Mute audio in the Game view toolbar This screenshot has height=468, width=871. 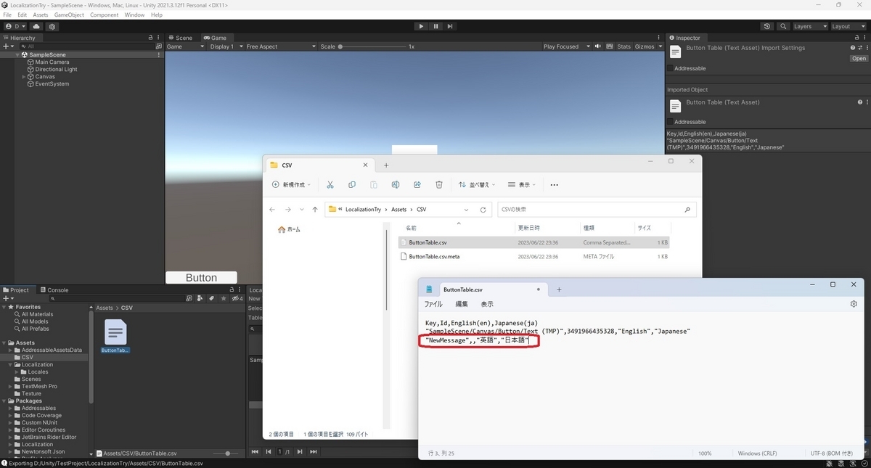pos(597,46)
